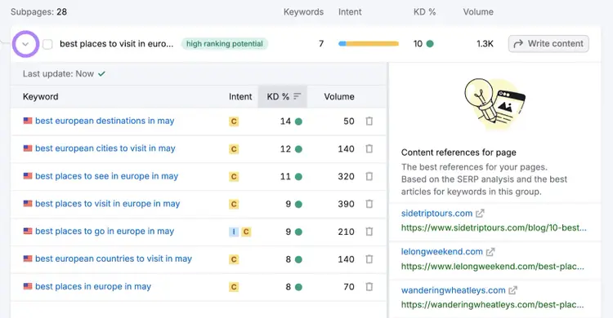
Task: Click the Volume value 390
Action: 346,204
